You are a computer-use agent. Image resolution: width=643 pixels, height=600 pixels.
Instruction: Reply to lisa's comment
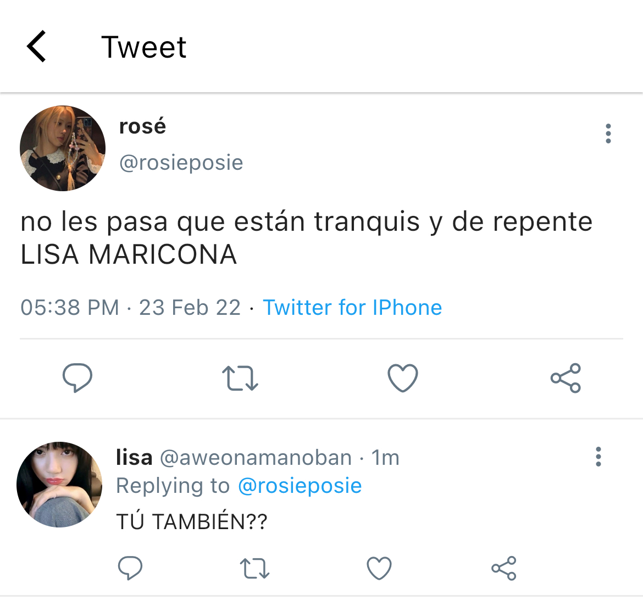click(x=130, y=568)
